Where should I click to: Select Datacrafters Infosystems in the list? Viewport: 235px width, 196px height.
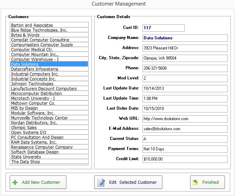tap(35, 69)
